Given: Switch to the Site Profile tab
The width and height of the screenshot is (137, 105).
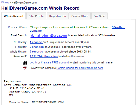Looking at the screenshot, I should coord(36,16).
